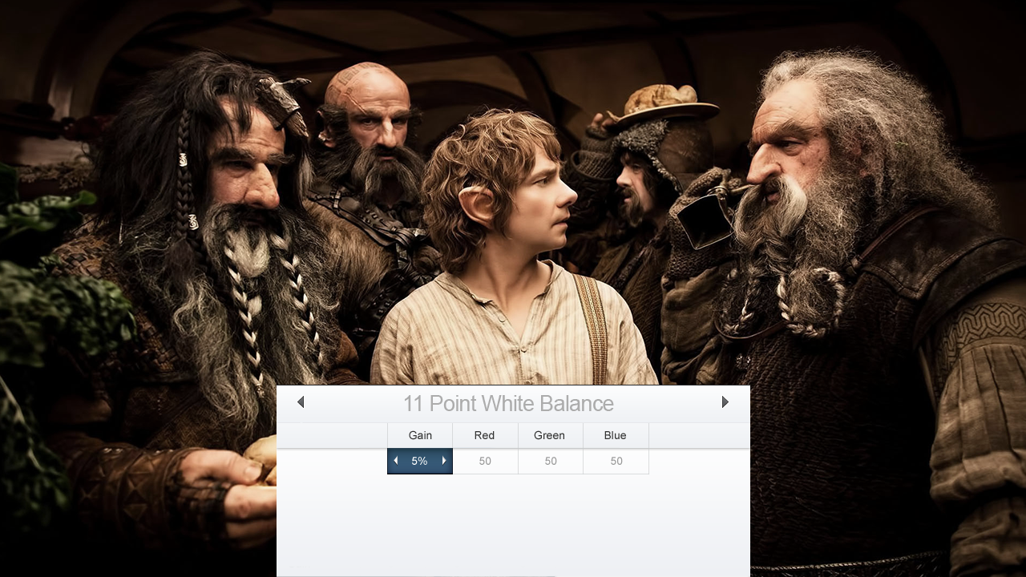Image resolution: width=1026 pixels, height=577 pixels.
Task: Click the blank header cell right of Blue
Action: pyautogui.click(x=699, y=435)
